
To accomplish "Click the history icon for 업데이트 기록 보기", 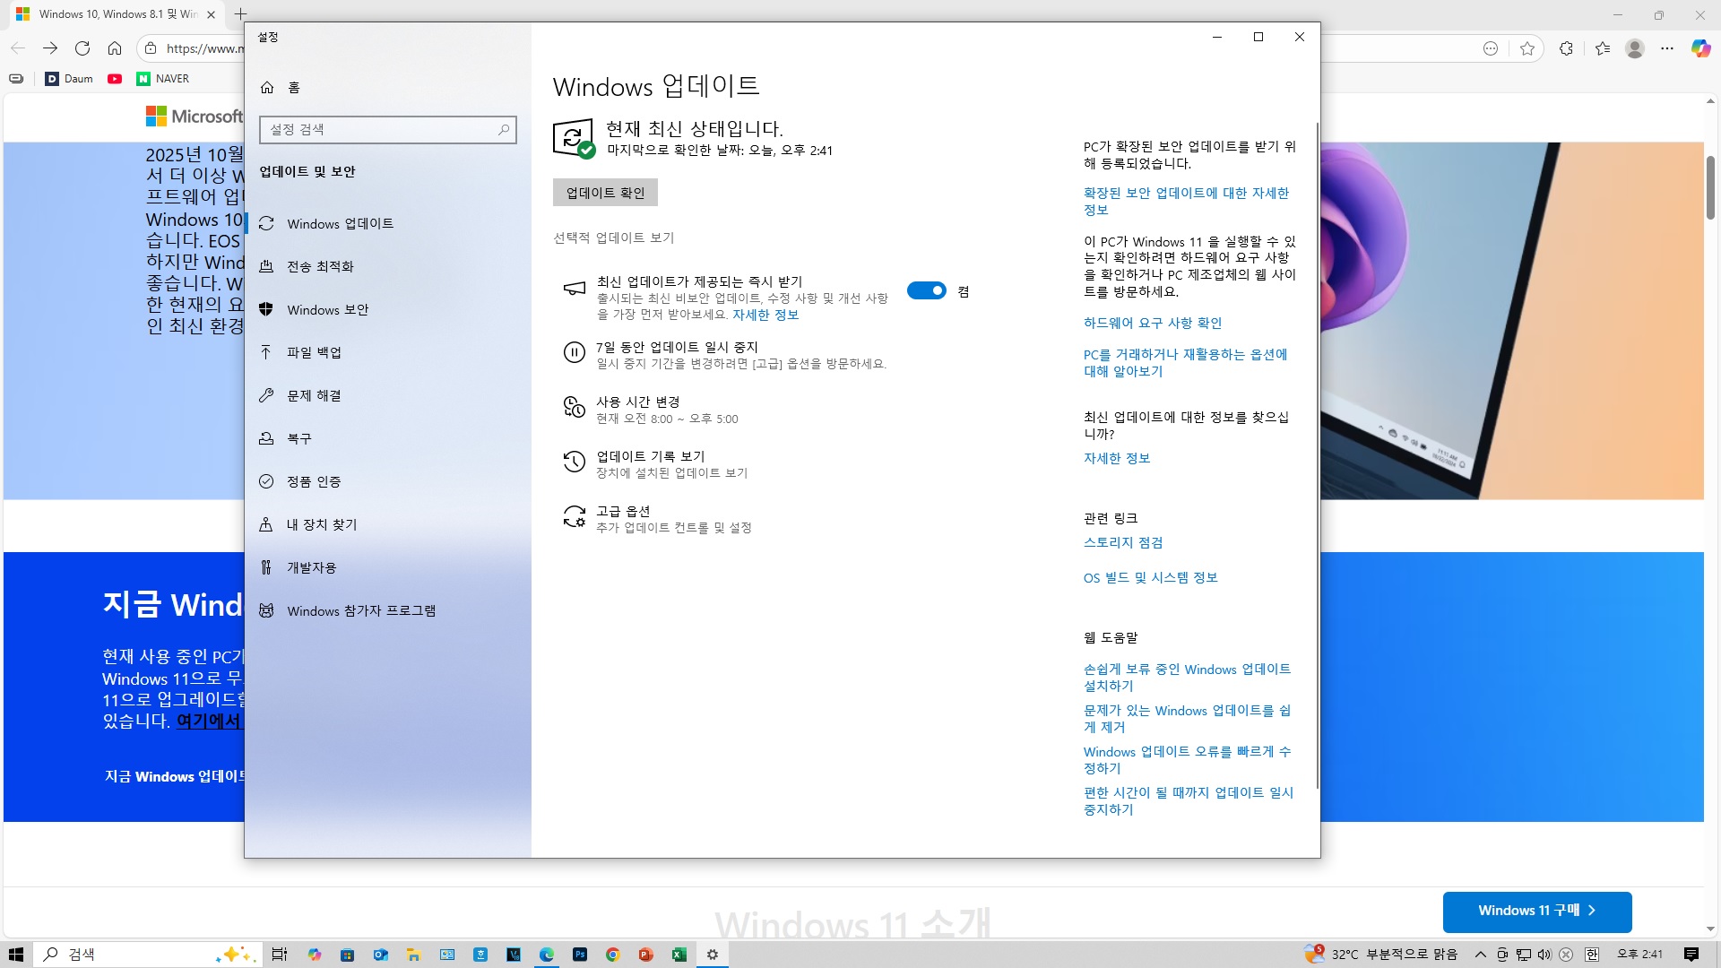I will click(574, 462).
